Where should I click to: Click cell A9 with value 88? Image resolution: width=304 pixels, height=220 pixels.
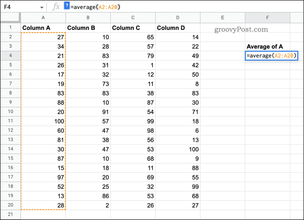pos(43,102)
